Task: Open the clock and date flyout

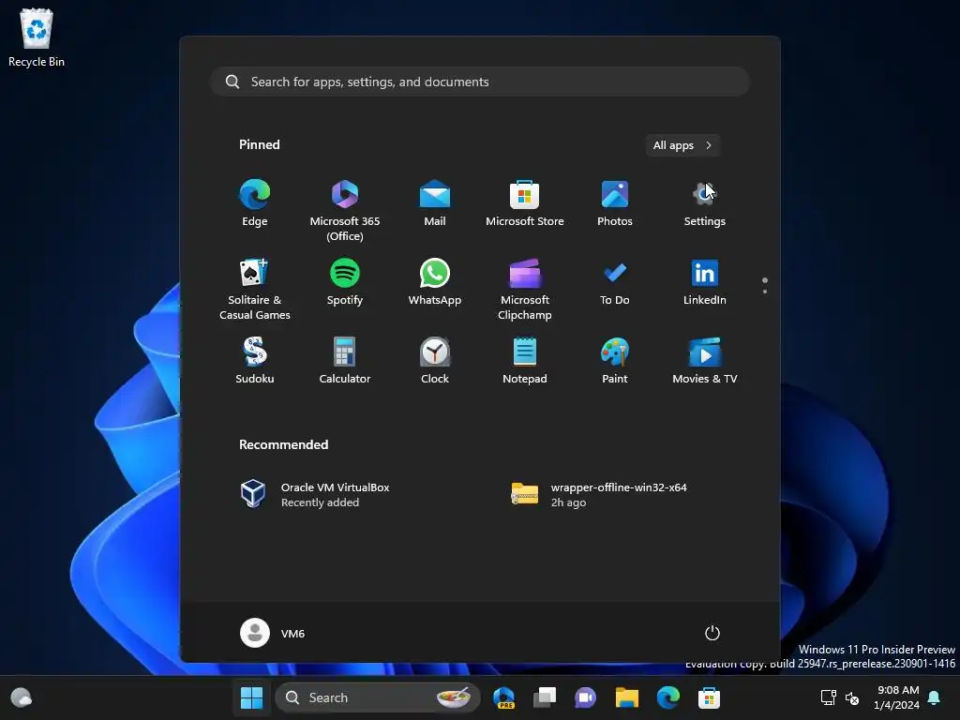Action: (897, 697)
